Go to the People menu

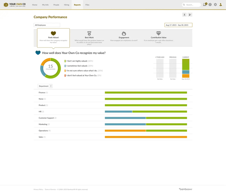[x=56, y=5]
